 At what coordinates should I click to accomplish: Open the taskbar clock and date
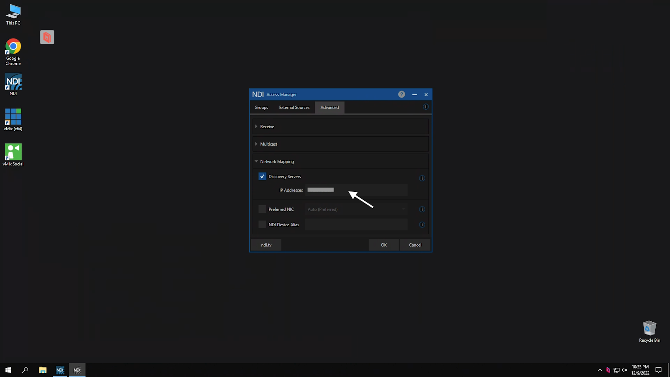(640, 370)
